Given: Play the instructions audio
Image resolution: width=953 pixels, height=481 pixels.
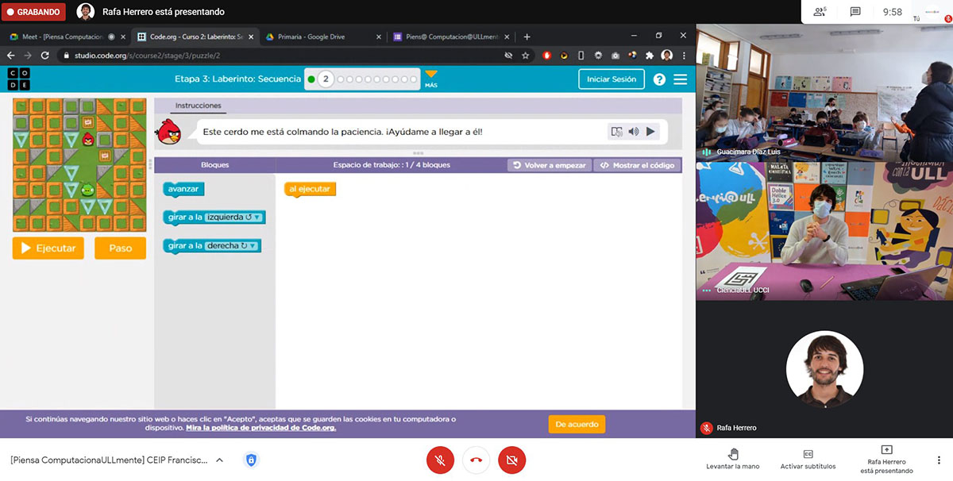Looking at the screenshot, I should point(650,132).
